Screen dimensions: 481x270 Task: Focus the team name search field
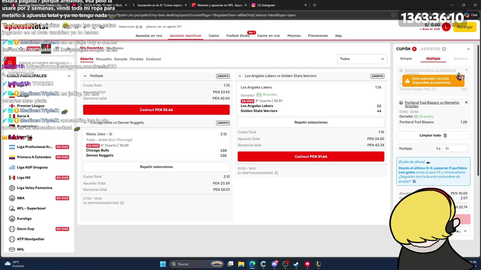44,63
